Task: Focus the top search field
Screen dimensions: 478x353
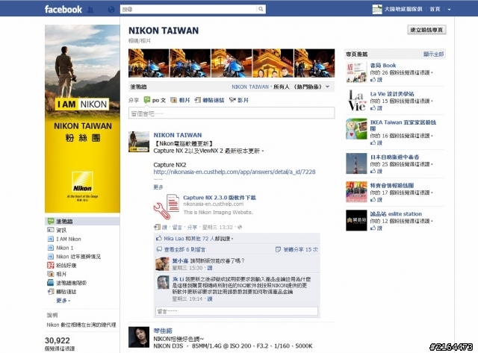Action: click(188, 9)
